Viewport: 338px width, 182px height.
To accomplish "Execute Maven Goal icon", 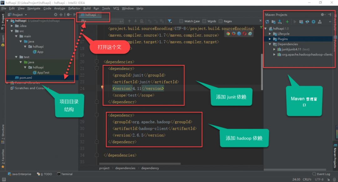I will [x=301, y=22].
